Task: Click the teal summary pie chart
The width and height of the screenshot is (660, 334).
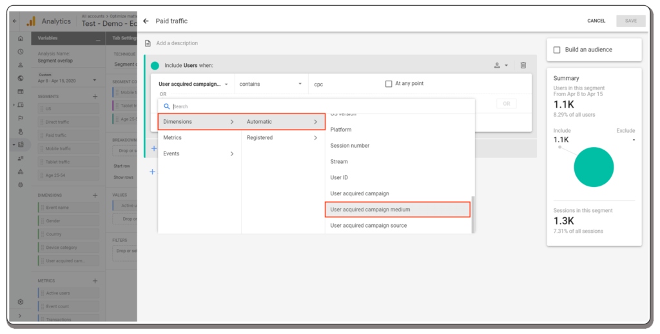Action: tap(594, 167)
